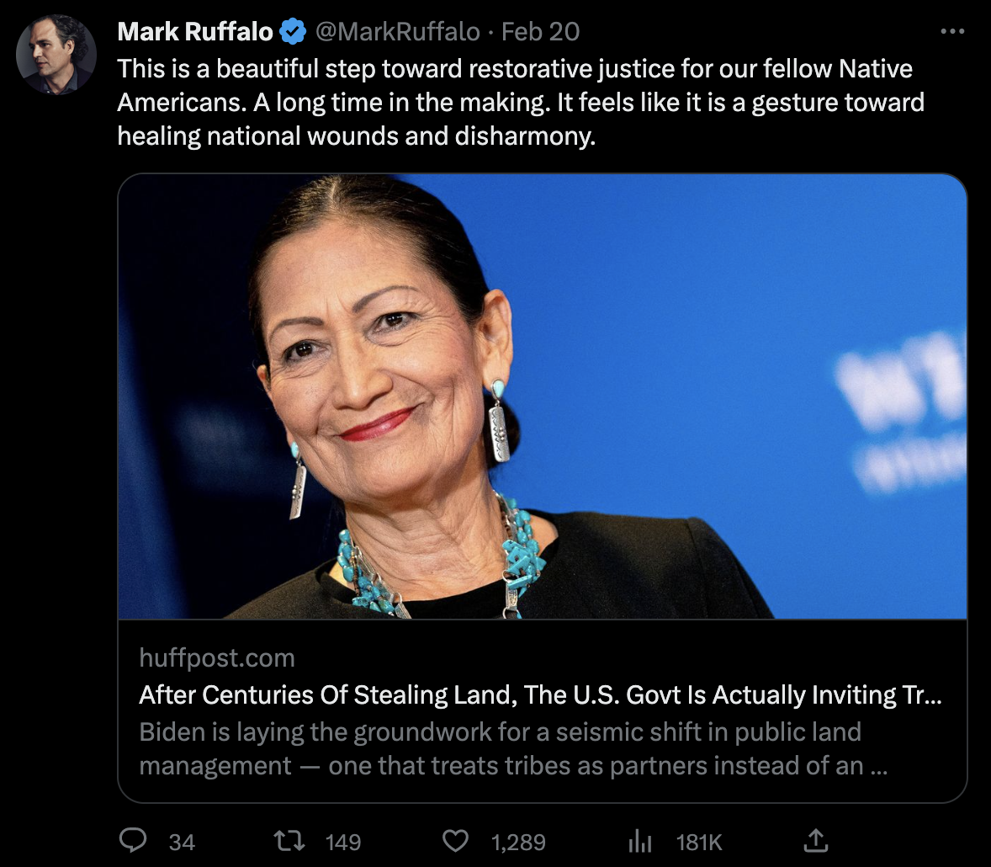The image size is (991, 867).
Task: Click the tweet text about restorative justice
Action: point(521,103)
